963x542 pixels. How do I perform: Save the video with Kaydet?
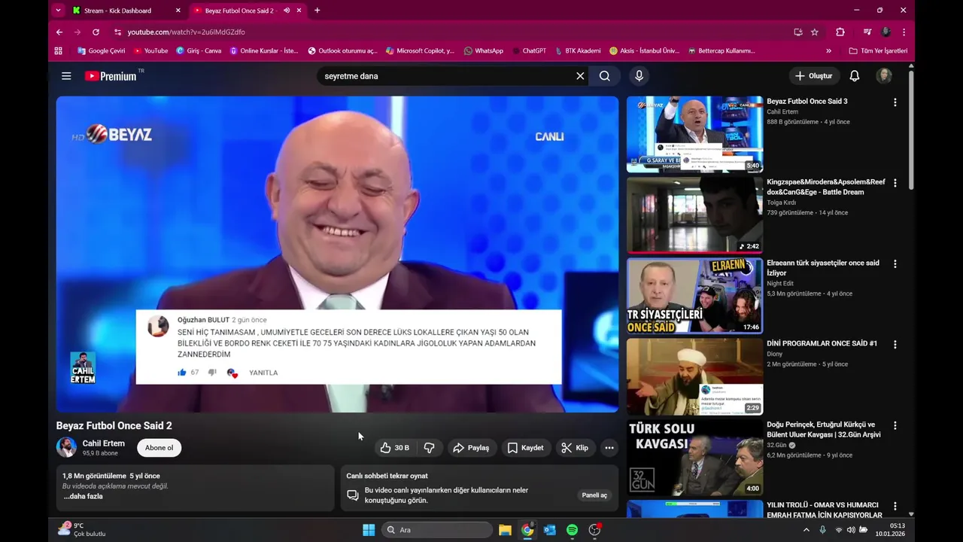[525, 448]
